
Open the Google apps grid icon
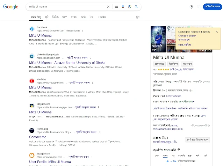pyautogui.click(x=199, y=7)
